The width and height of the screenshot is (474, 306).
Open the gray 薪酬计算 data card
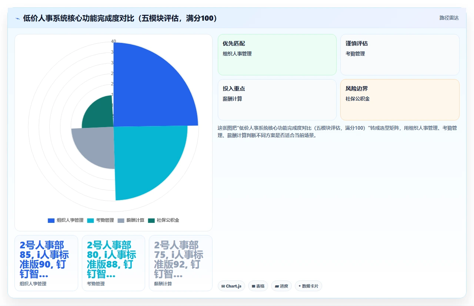[181, 263]
